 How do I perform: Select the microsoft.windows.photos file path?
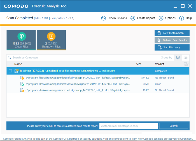tap(78, 84)
